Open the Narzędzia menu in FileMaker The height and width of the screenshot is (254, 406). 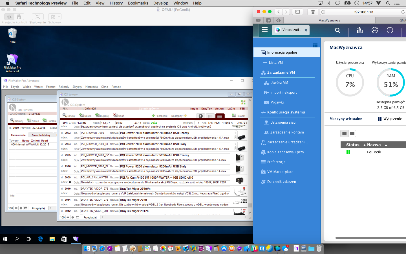[x=91, y=87]
